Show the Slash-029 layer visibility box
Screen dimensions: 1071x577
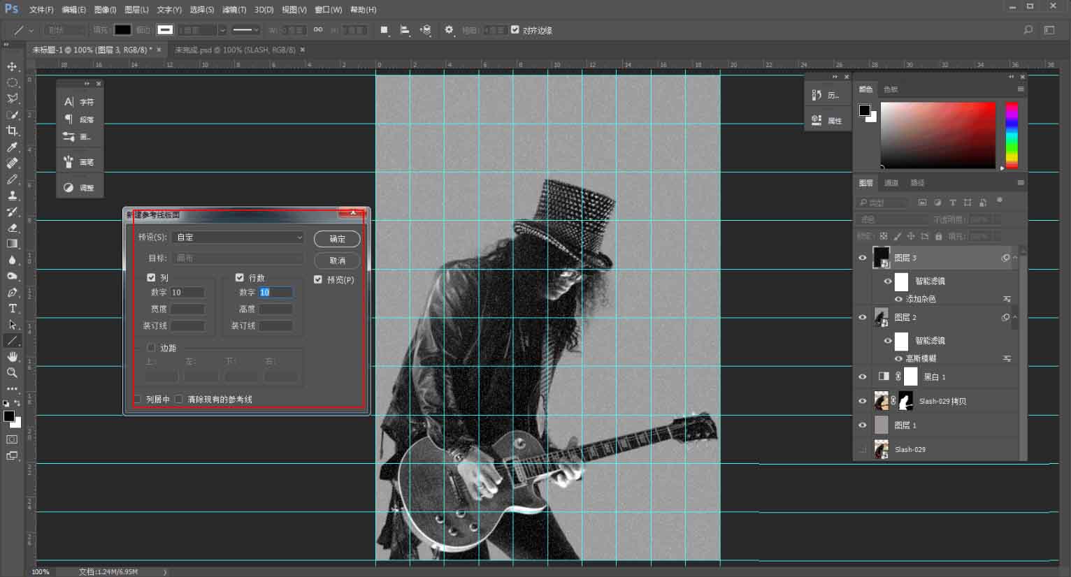click(862, 449)
